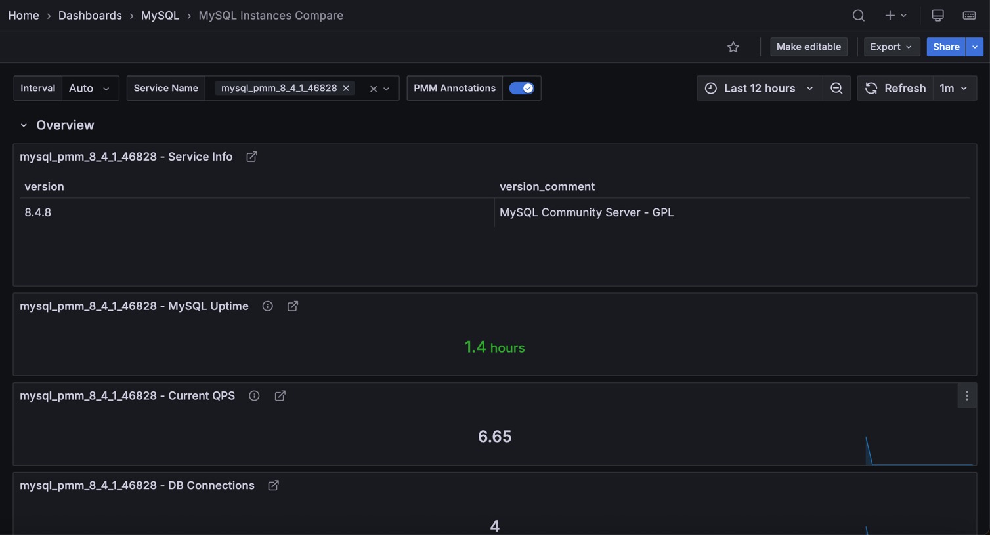Expand the 1m refresh interval dropdown
Viewport: 990px width, 535px height.
click(954, 88)
